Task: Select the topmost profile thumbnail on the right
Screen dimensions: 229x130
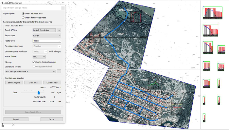Action: tap(213, 13)
